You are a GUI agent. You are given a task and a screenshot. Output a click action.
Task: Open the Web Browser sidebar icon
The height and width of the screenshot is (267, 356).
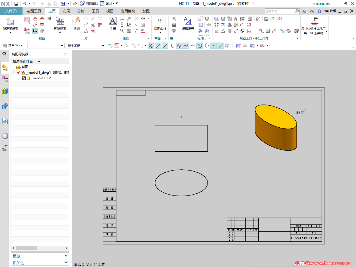click(x=5, y=121)
